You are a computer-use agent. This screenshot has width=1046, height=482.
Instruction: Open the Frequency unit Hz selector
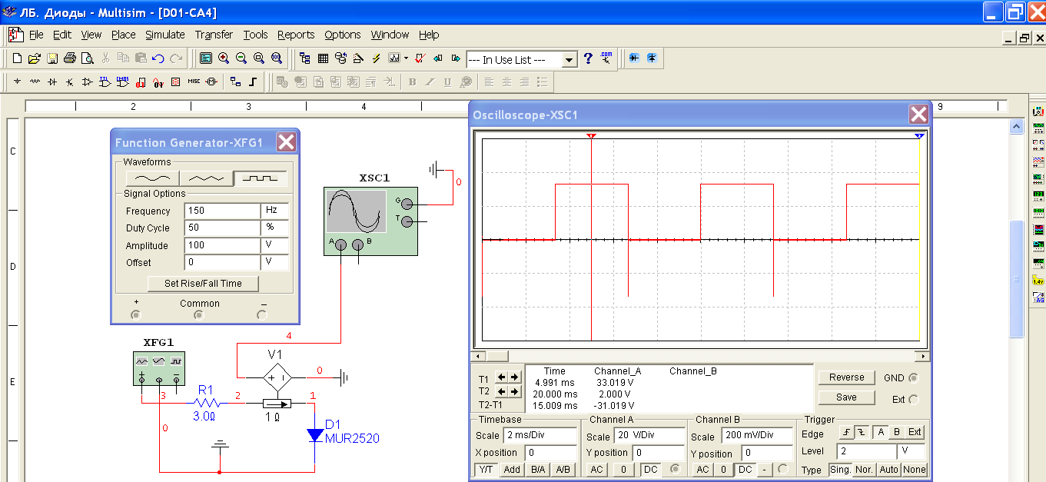275,211
